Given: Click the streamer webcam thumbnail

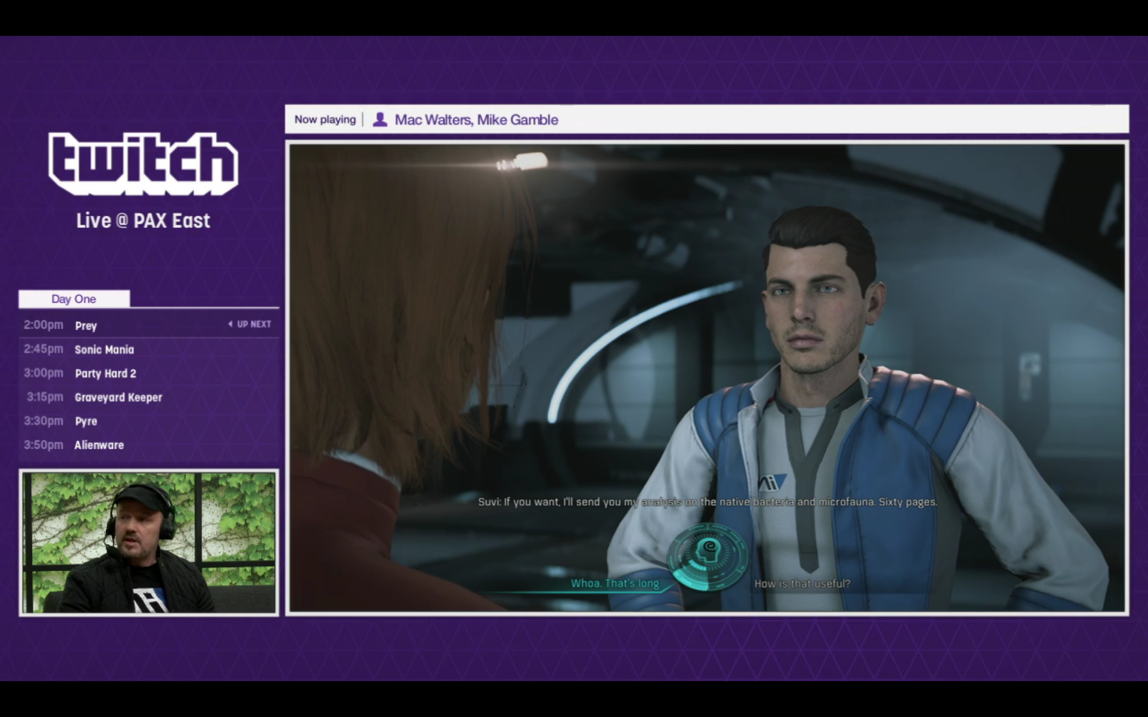Looking at the screenshot, I should tap(149, 543).
